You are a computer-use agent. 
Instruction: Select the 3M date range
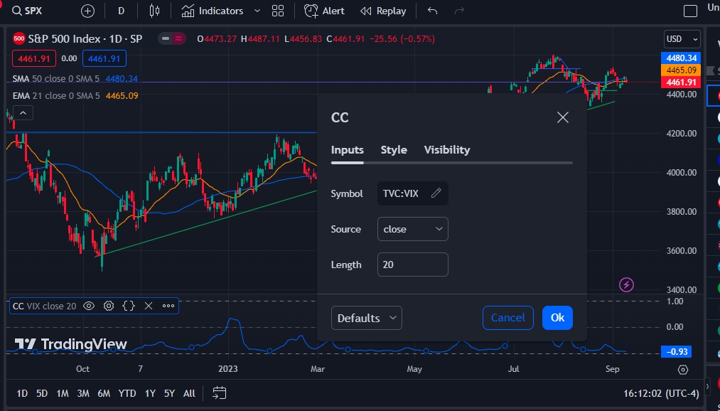(x=83, y=393)
